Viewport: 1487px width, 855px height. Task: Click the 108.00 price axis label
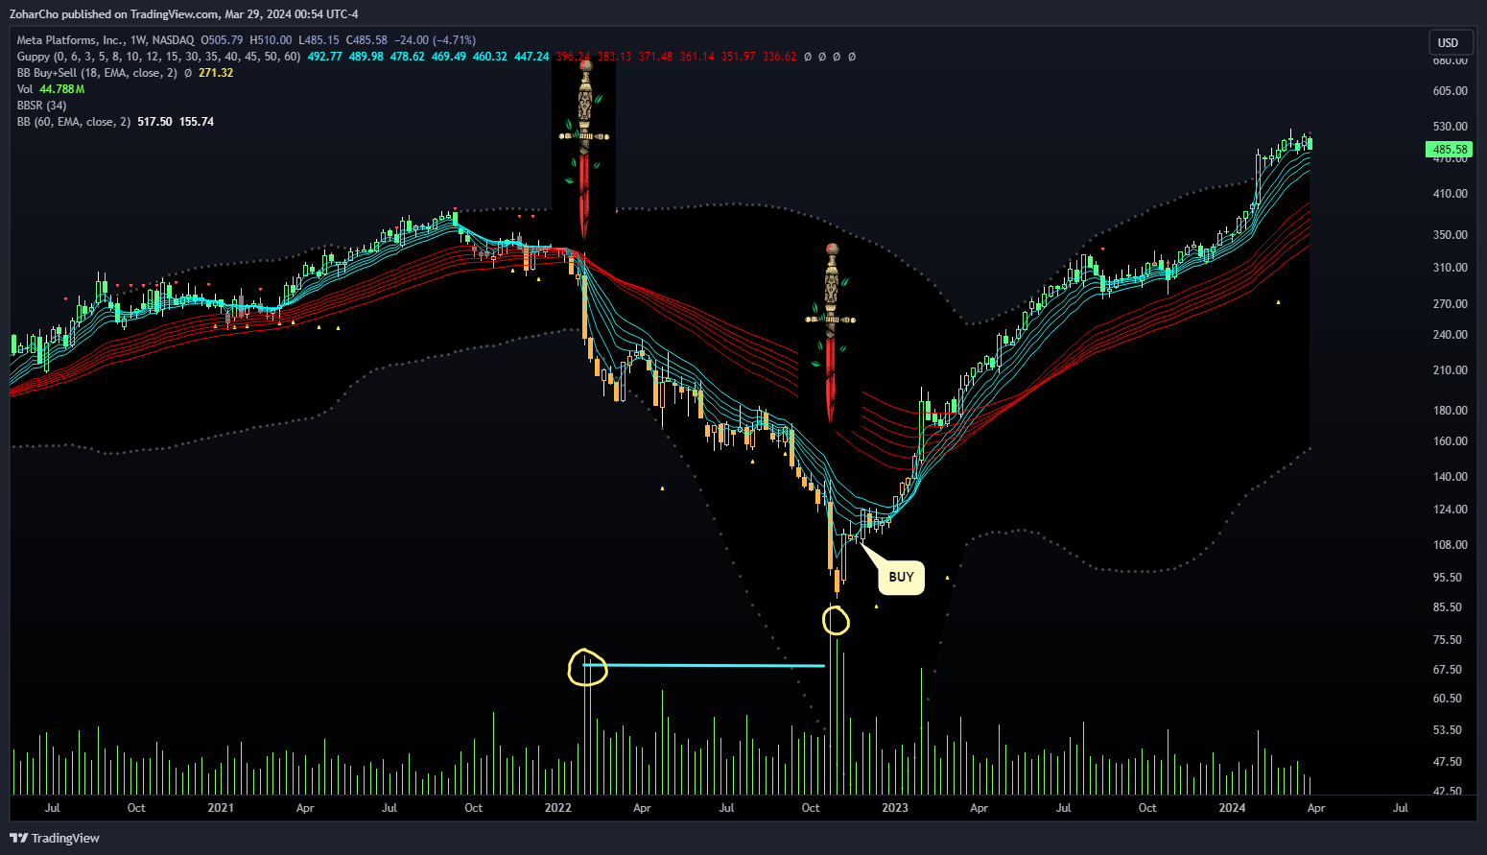point(1450,545)
